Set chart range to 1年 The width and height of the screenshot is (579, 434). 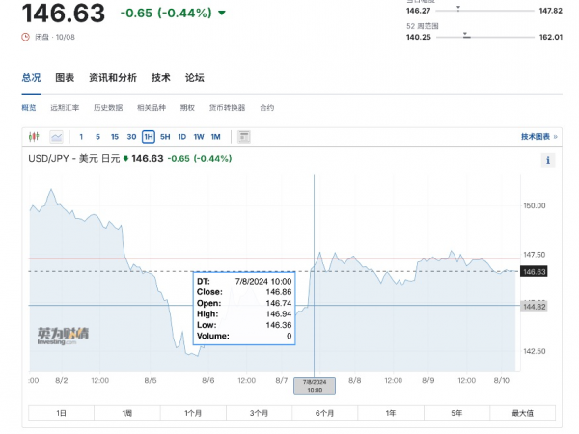(x=391, y=413)
